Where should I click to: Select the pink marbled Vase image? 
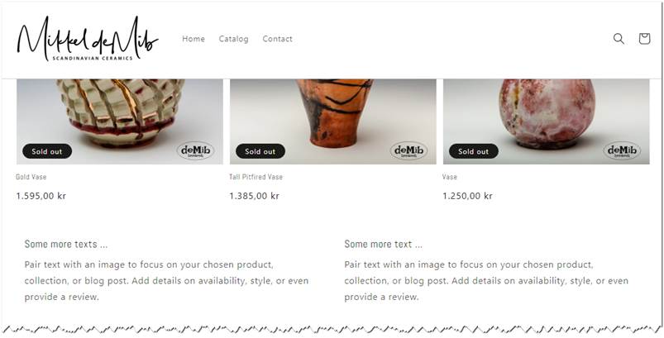pyautogui.click(x=547, y=121)
